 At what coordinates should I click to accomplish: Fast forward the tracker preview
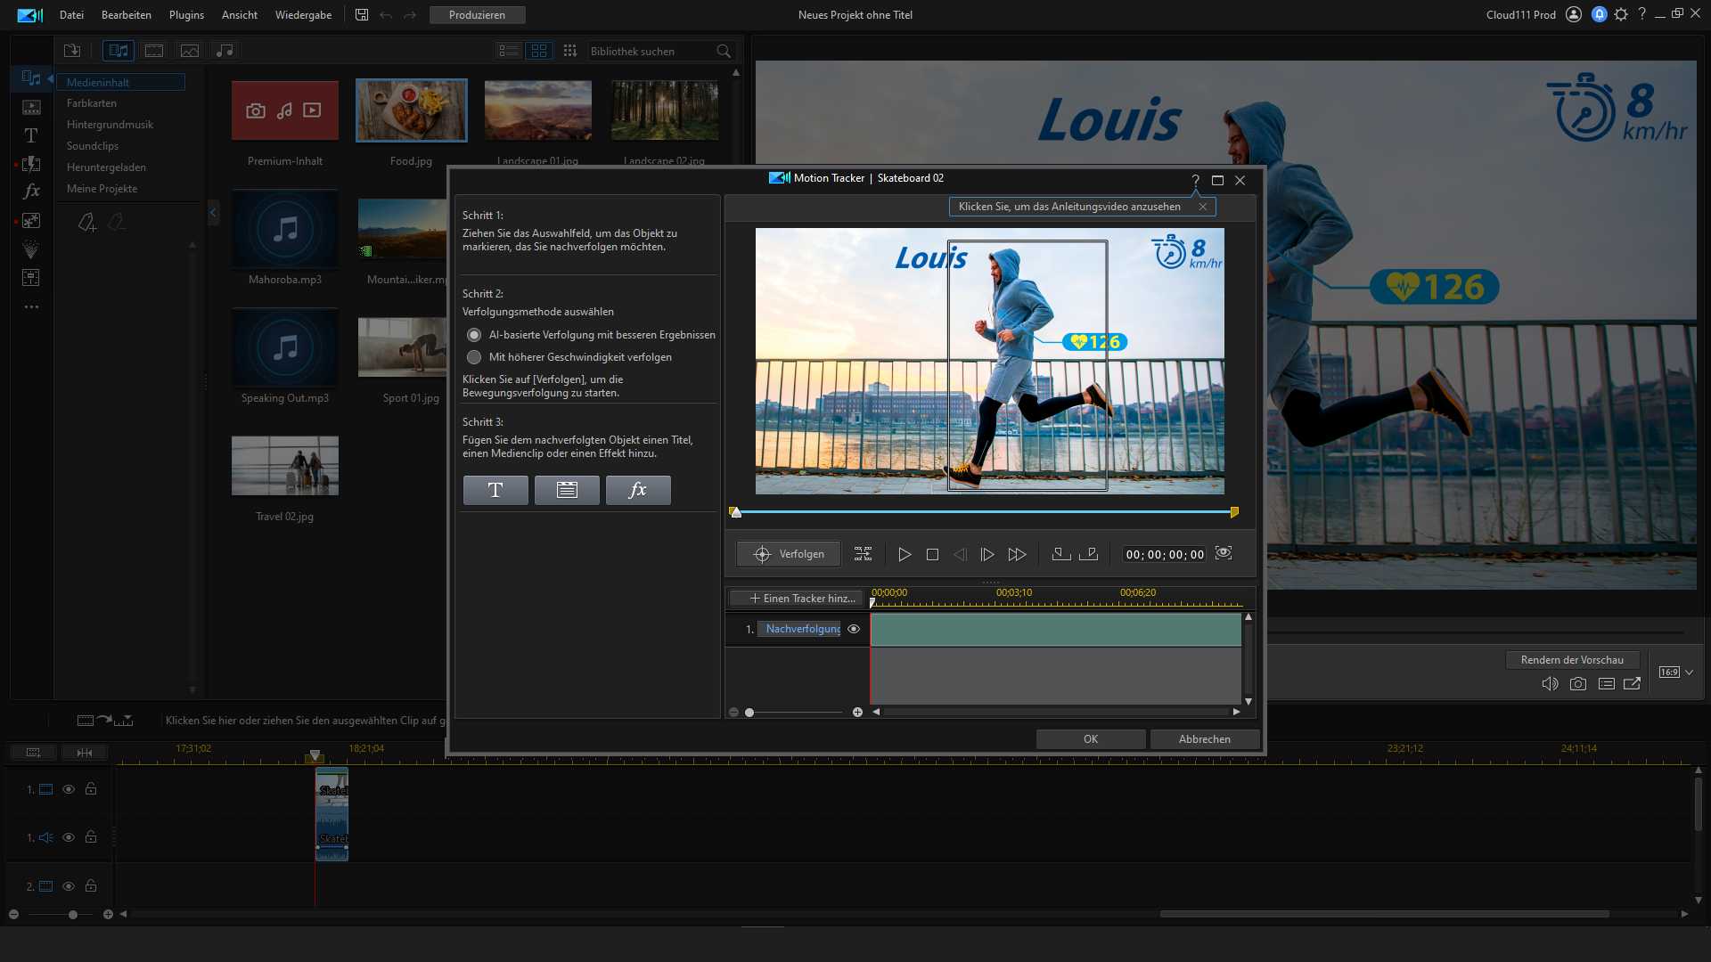pos(1017,554)
